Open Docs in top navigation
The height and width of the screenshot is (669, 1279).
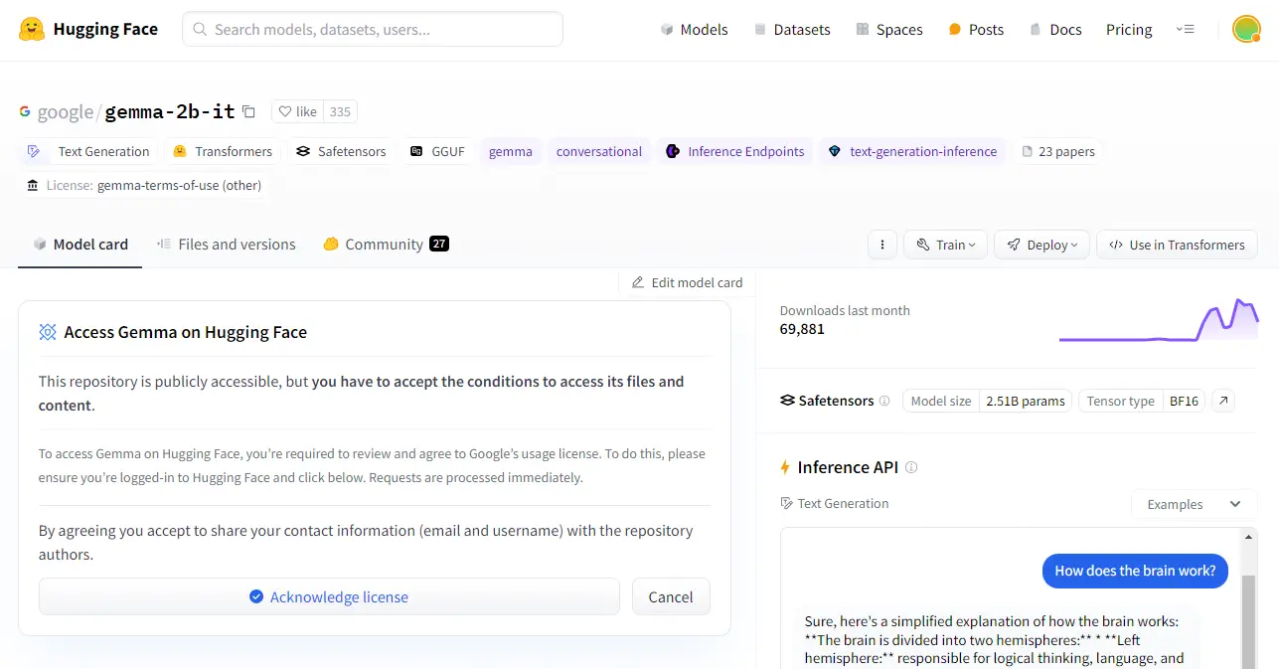pos(1055,30)
